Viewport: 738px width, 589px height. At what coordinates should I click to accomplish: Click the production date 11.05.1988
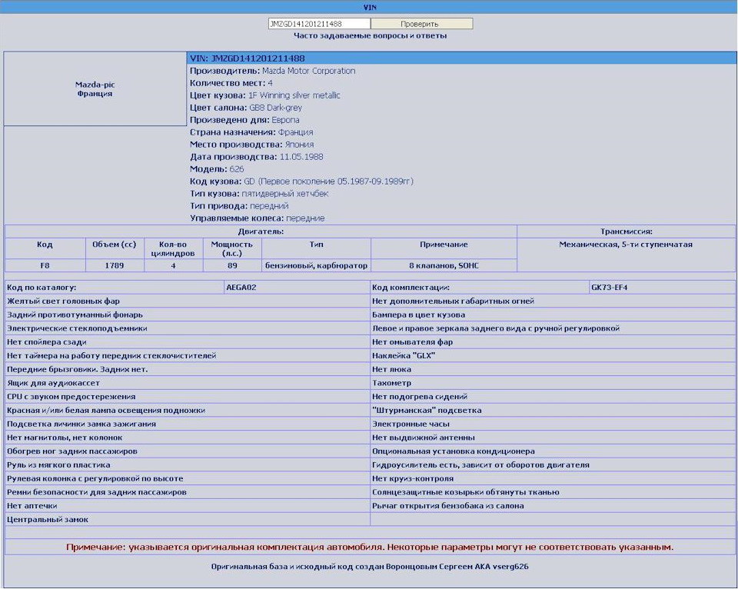[301, 157]
